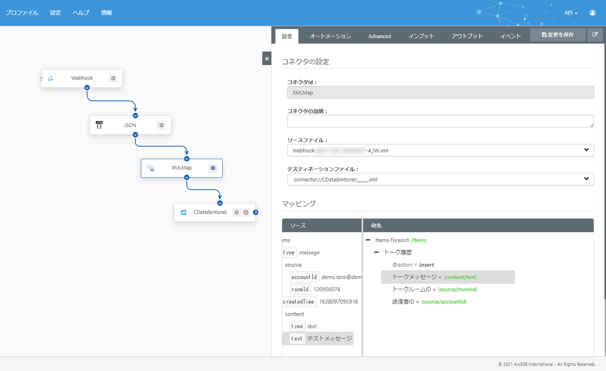Screen dimensions: 606x371
Task: Open the デスティネーションファイル dropdown
Action: coord(440,179)
